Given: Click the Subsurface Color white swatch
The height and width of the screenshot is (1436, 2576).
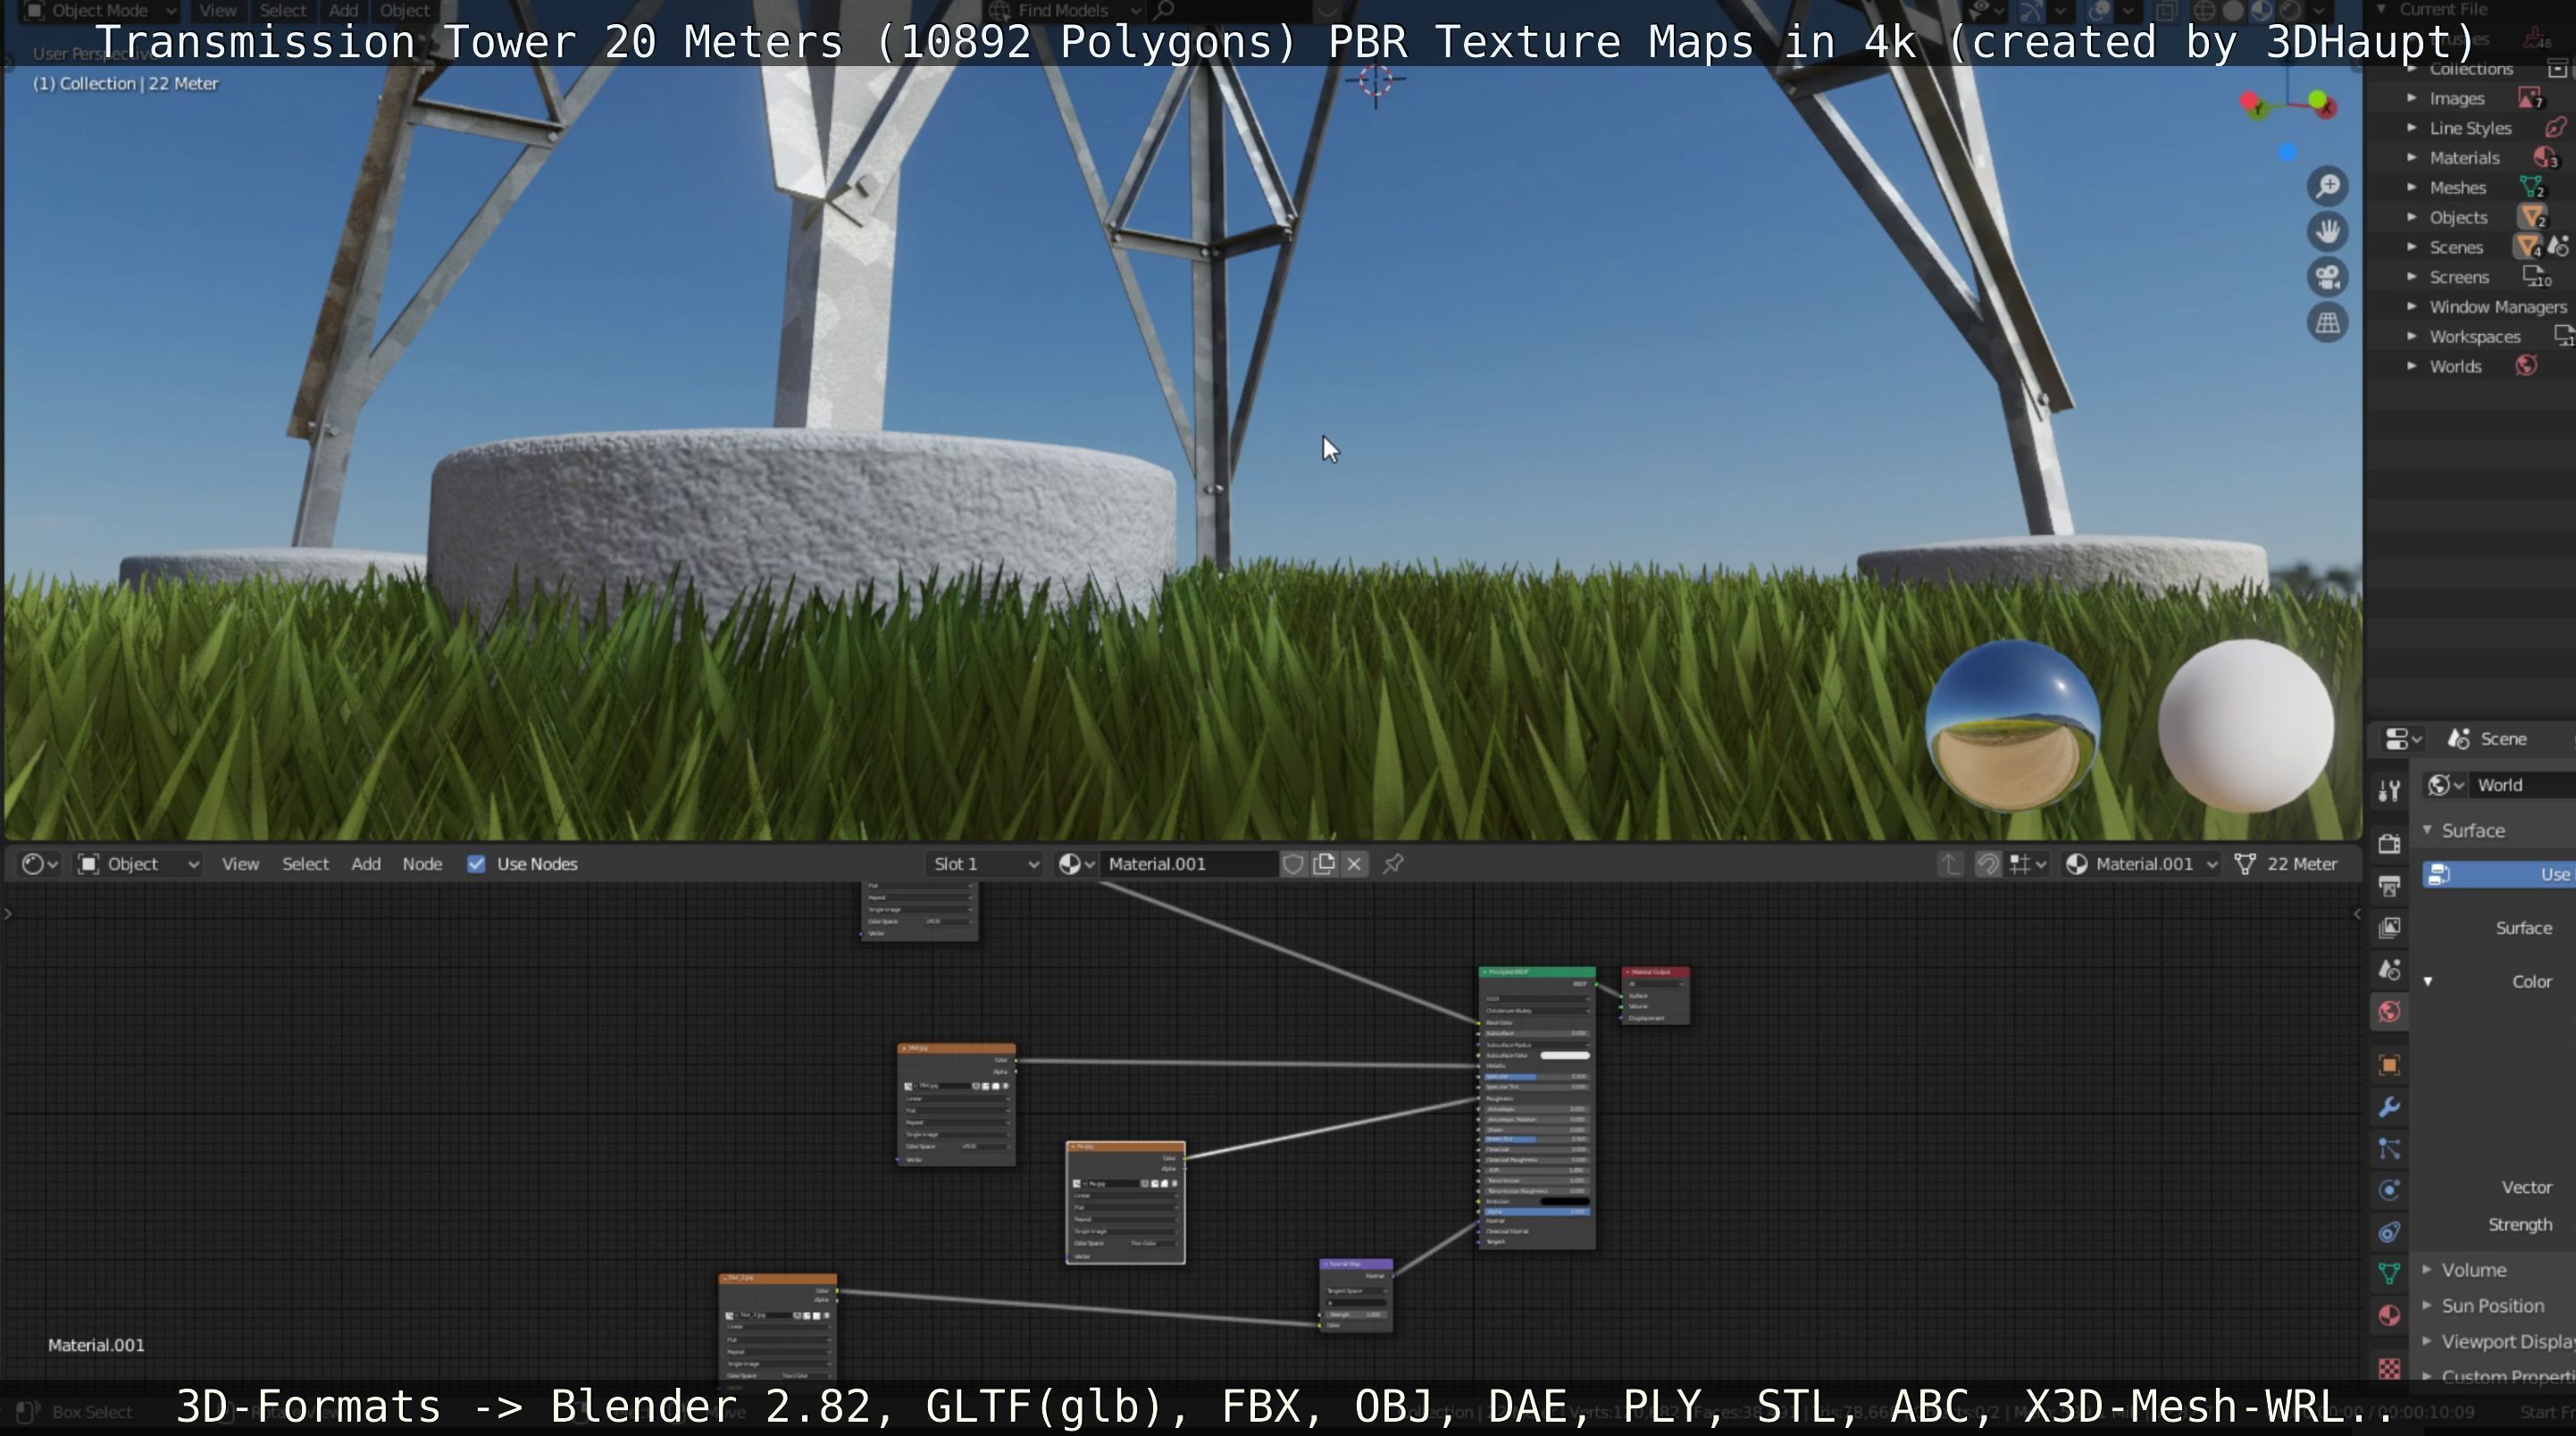Looking at the screenshot, I should (1564, 1055).
